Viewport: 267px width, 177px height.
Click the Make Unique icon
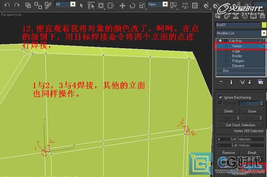point(243,82)
